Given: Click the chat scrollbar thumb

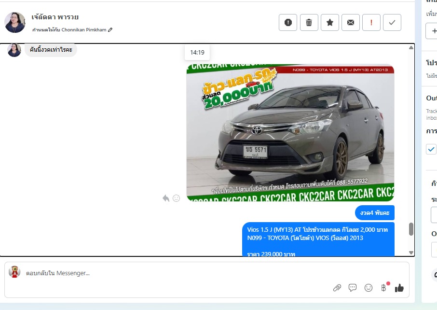Looking at the screenshot, I should 411,229.
